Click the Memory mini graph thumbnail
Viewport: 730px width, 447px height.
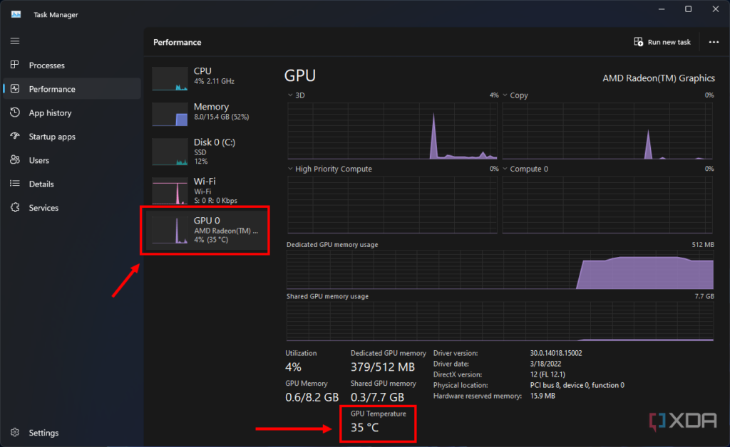170,115
